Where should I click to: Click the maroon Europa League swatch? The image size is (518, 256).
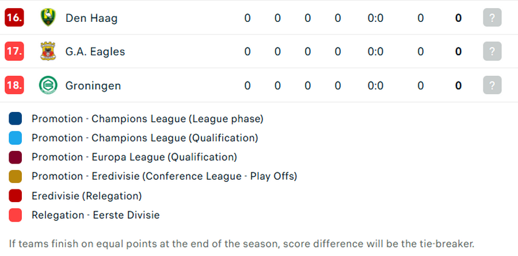coord(15,157)
